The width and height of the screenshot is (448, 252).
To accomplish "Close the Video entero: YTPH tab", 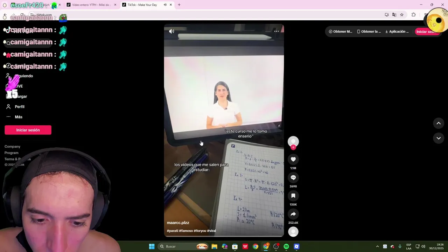I will click(115, 5).
